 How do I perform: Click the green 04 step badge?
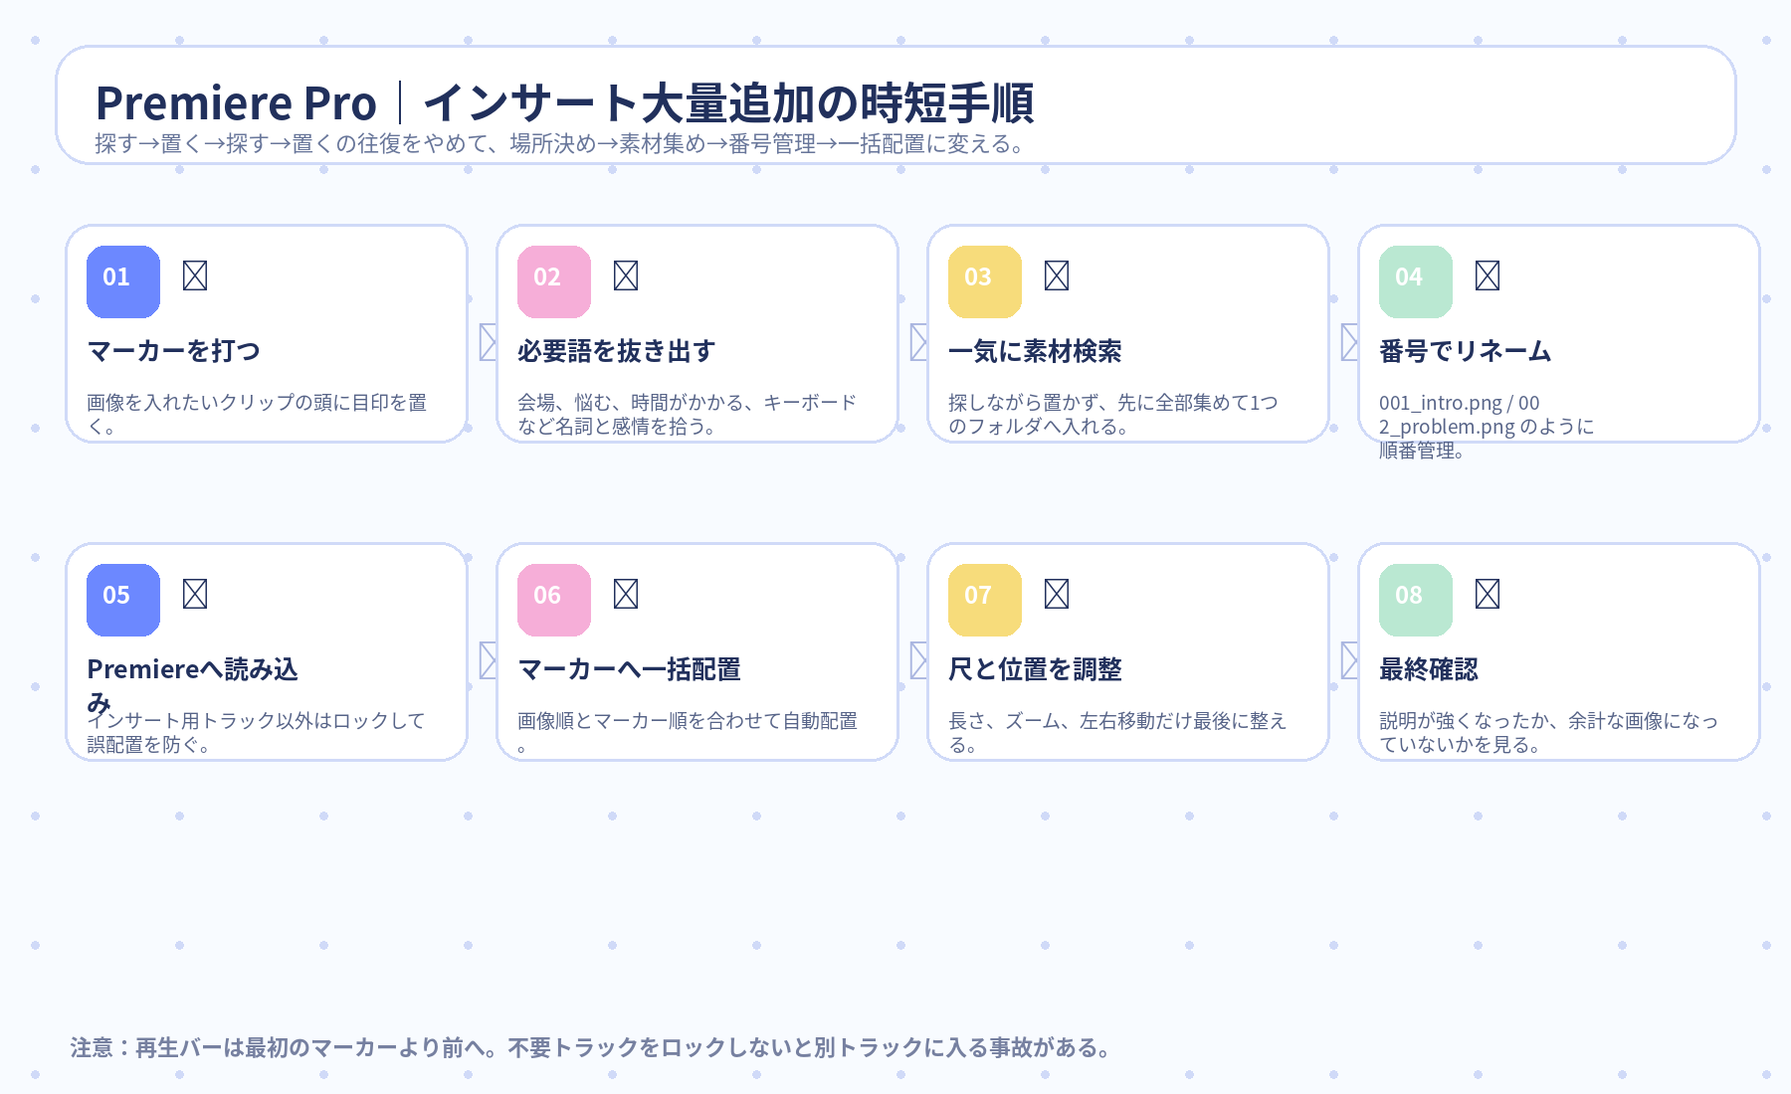1416,281
